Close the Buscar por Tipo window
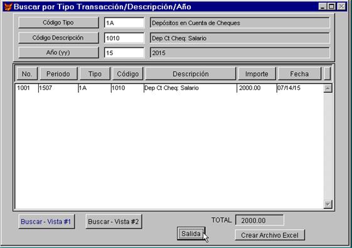 click(x=341, y=6)
